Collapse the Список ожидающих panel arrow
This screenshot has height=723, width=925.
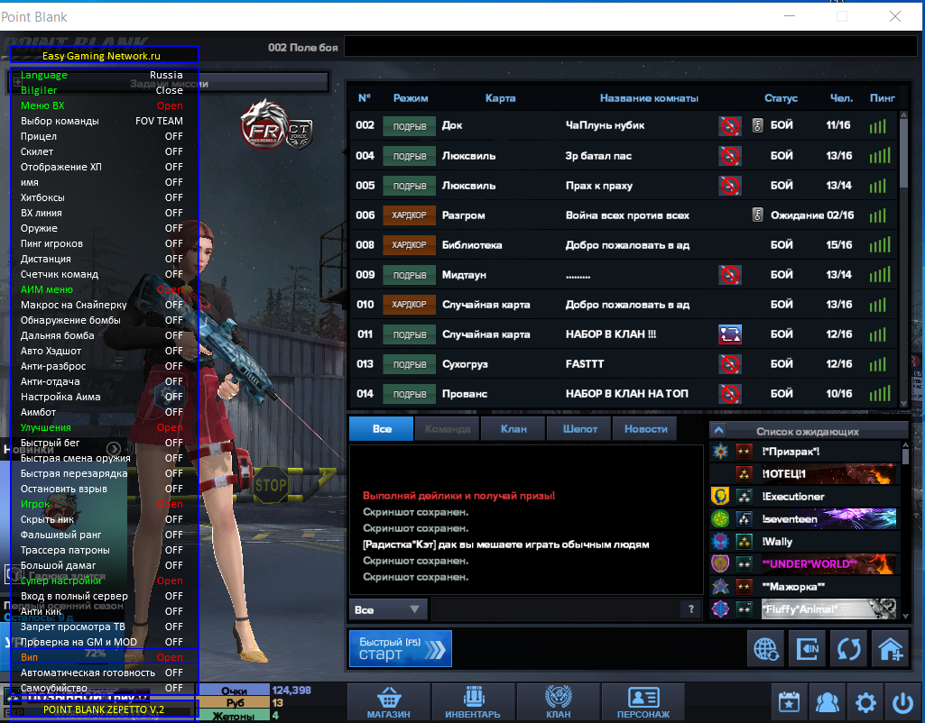point(718,431)
